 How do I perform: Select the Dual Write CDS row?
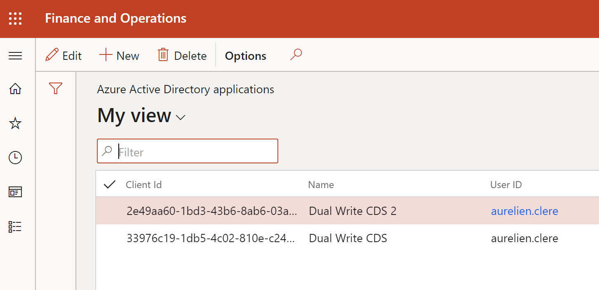click(348, 238)
